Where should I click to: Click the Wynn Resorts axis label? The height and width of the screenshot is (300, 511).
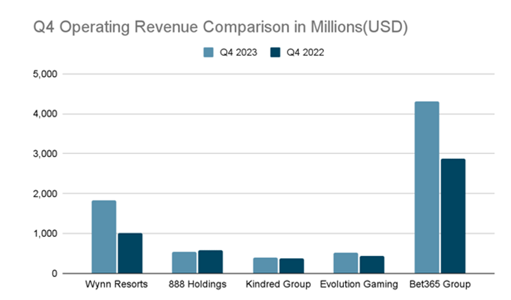coord(117,284)
